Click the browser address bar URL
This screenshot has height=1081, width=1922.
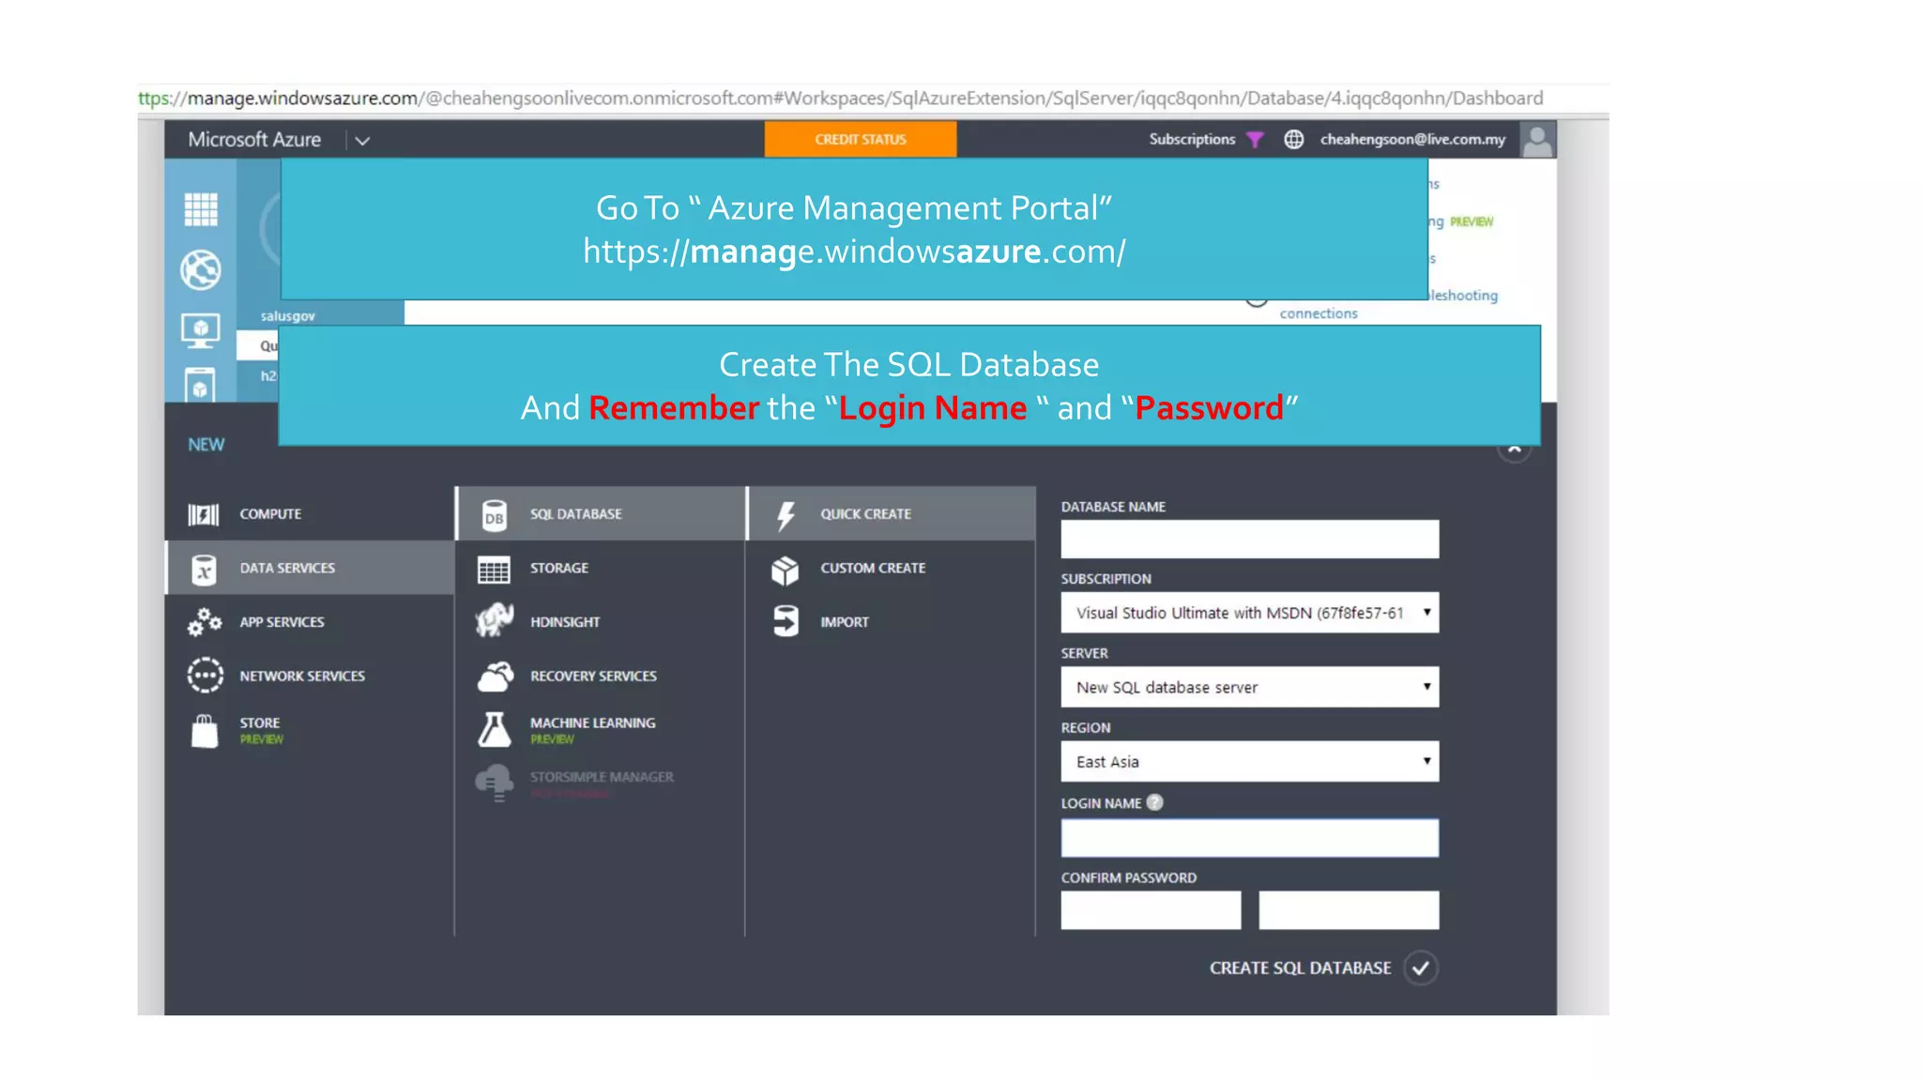(841, 99)
